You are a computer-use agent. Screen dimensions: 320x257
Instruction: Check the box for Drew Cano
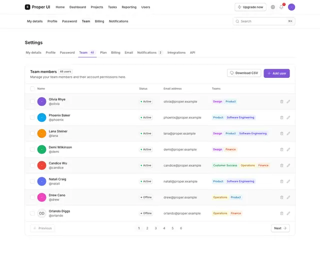[x=32, y=197]
